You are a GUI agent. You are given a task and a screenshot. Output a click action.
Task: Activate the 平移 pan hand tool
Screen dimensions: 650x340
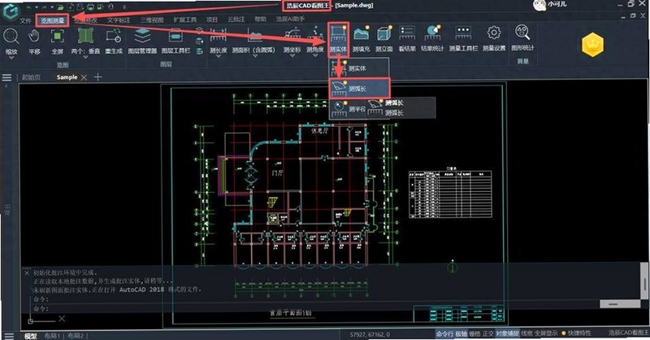point(34,41)
